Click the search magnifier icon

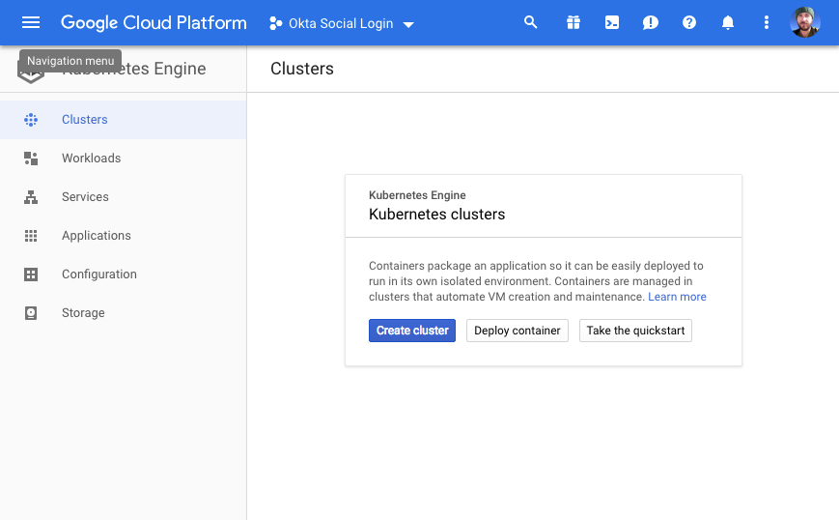(530, 22)
